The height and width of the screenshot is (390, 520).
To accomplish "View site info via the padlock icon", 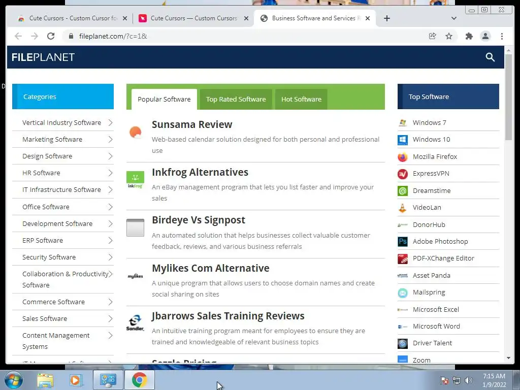I will click(71, 36).
